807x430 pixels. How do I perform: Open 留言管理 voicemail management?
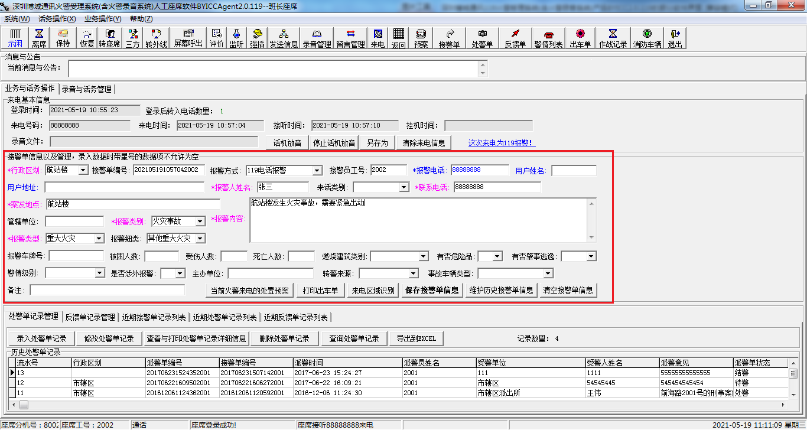tap(350, 38)
